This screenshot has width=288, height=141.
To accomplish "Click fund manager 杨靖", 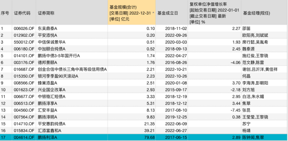I will coord(246,131).
